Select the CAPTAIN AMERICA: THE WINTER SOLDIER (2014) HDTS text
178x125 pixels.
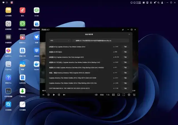click(x=69, y=88)
